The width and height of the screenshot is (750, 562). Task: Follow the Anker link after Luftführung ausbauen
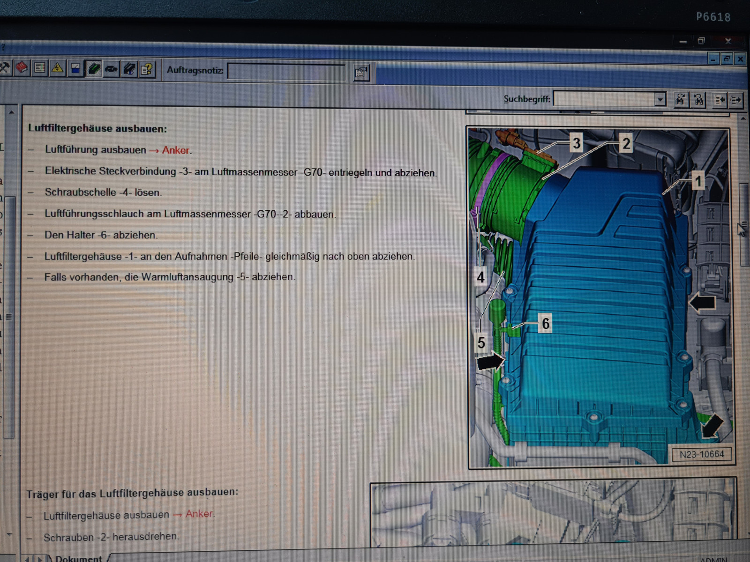pos(176,150)
